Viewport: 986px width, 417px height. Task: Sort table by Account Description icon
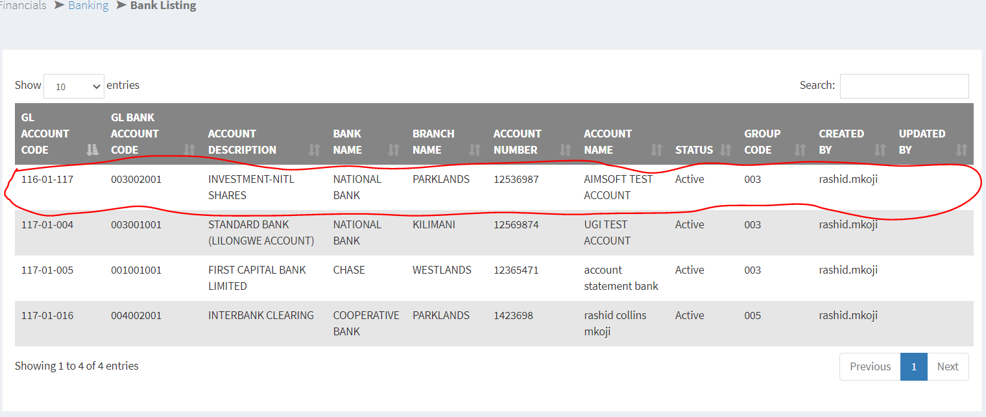315,150
